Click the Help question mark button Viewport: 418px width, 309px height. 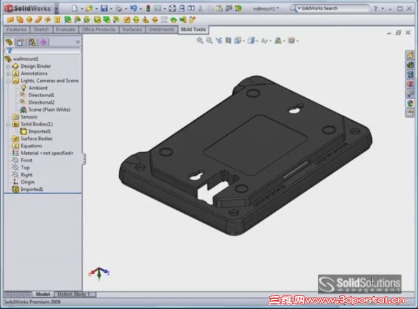click(x=375, y=9)
